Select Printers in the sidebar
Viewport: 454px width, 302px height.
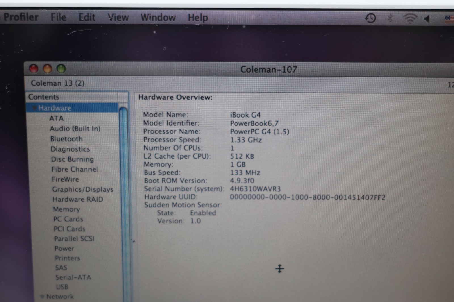(68, 258)
